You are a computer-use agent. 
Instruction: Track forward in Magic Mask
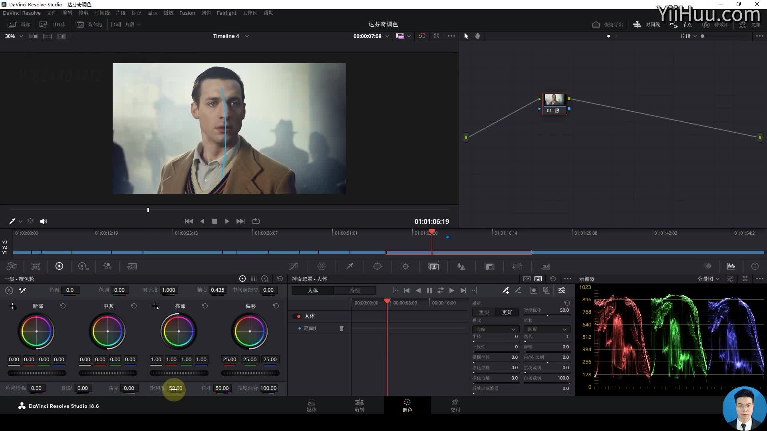click(x=451, y=291)
